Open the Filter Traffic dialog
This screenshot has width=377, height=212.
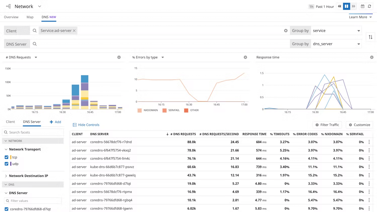[327, 125]
